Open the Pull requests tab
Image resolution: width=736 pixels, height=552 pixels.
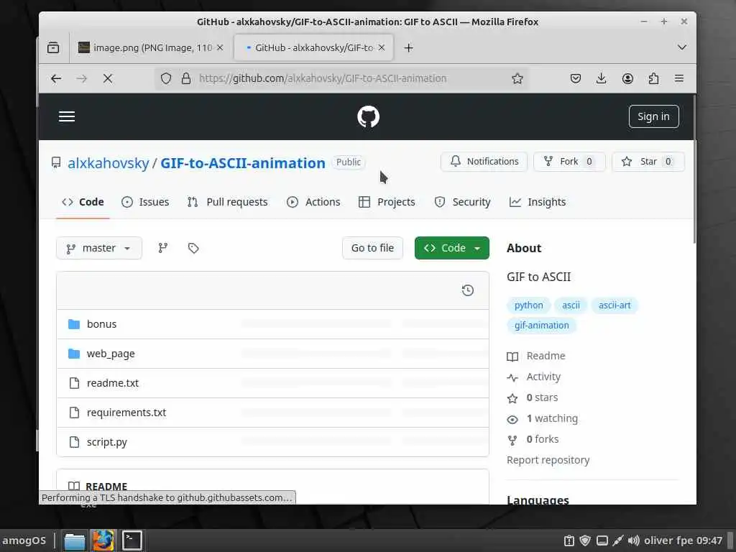(x=228, y=202)
